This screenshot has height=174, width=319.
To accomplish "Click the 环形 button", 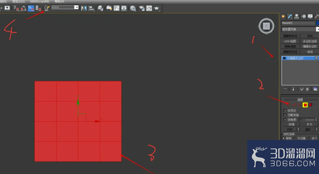I will (290, 130).
